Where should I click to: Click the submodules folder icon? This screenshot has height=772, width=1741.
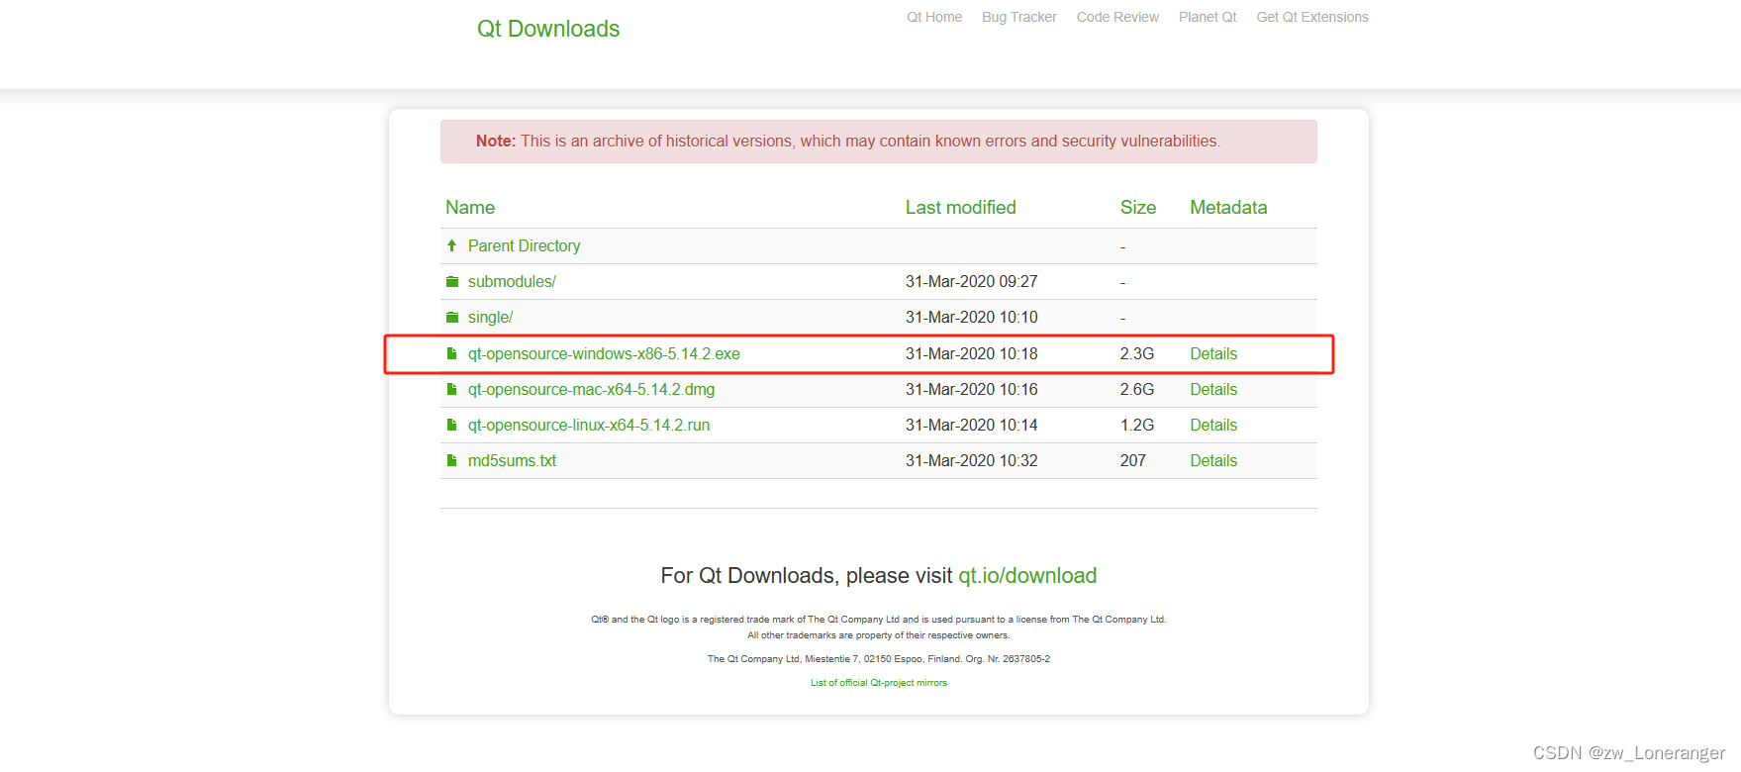pyautogui.click(x=452, y=282)
